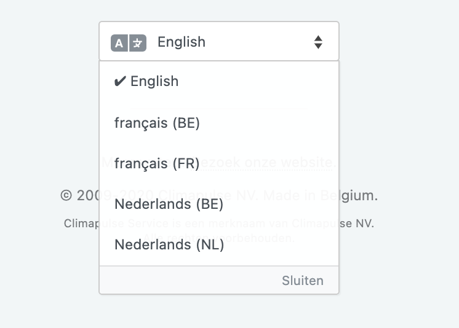Click the 'lgium.' footer text at right

click(359, 195)
